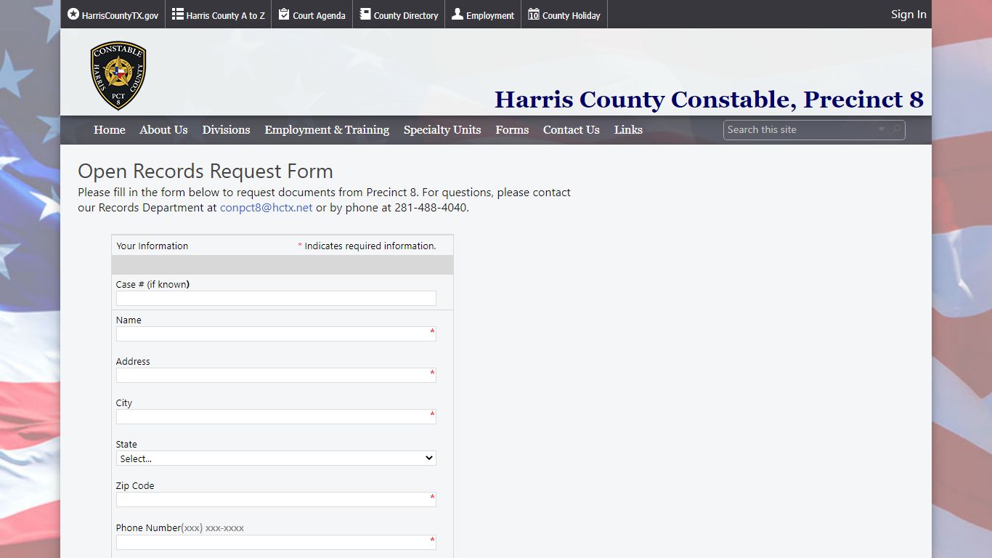Expand the State select dropdown
This screenshot has width=992, height=558.
(276, 458)
